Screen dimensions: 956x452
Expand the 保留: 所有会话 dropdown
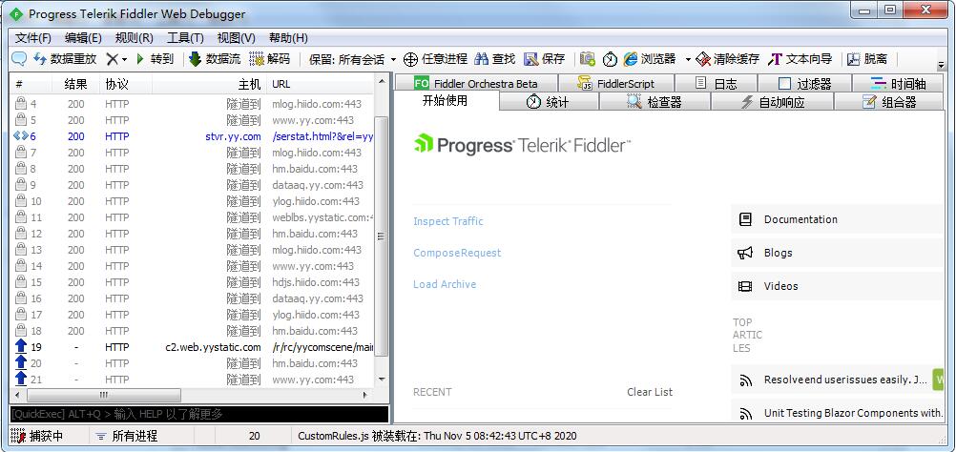[x=352, y=59]
